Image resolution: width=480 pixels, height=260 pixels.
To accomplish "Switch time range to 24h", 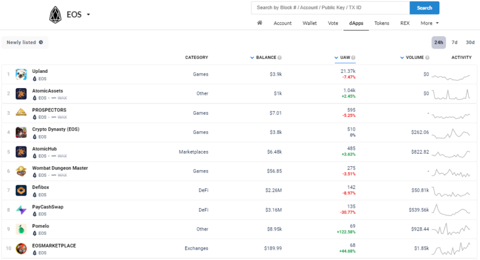I will click(438, 42).
